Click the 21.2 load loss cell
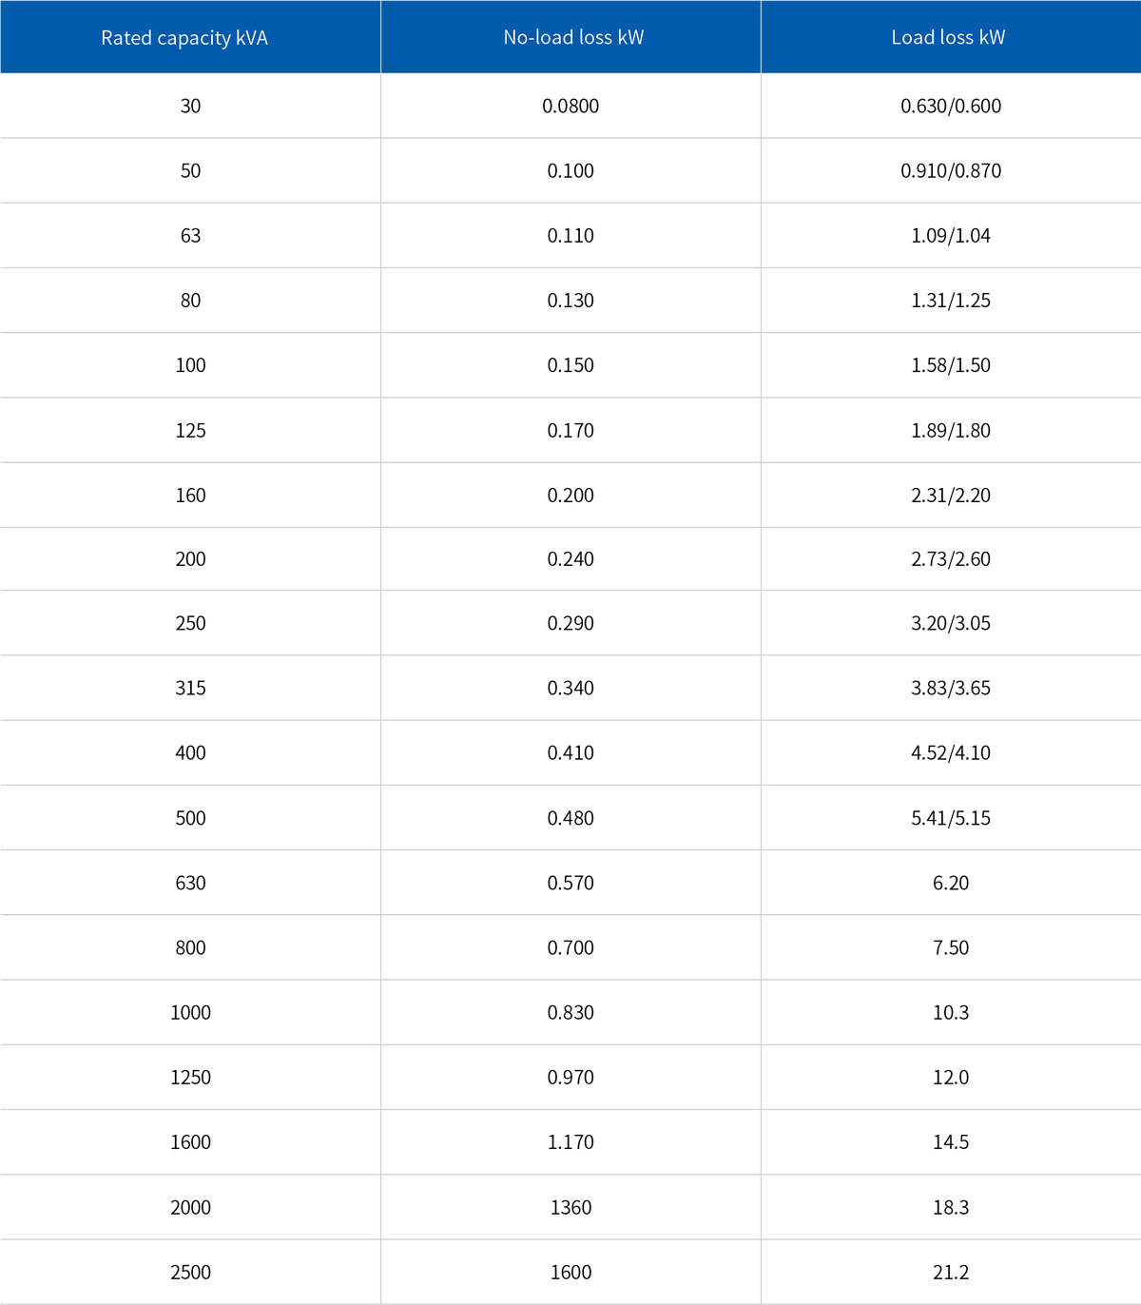 [x=951, y=1273]
